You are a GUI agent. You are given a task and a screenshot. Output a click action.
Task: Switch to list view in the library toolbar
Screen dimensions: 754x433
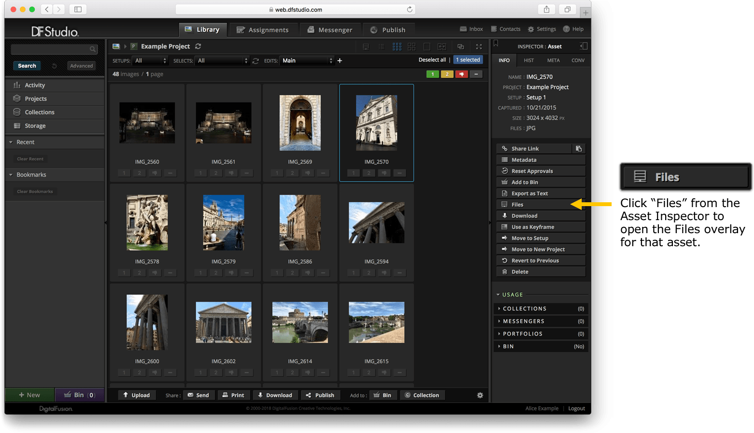(381, 46)
